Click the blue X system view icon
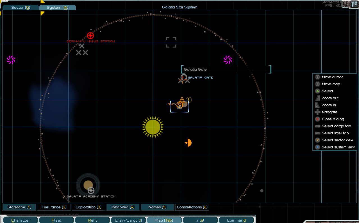 317,147
